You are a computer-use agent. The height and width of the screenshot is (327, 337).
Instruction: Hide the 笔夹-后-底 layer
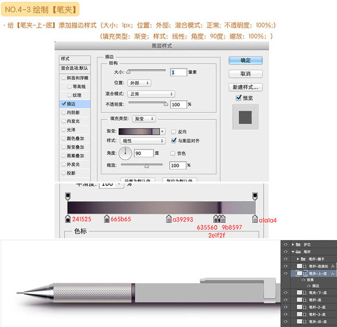[285, 321]
